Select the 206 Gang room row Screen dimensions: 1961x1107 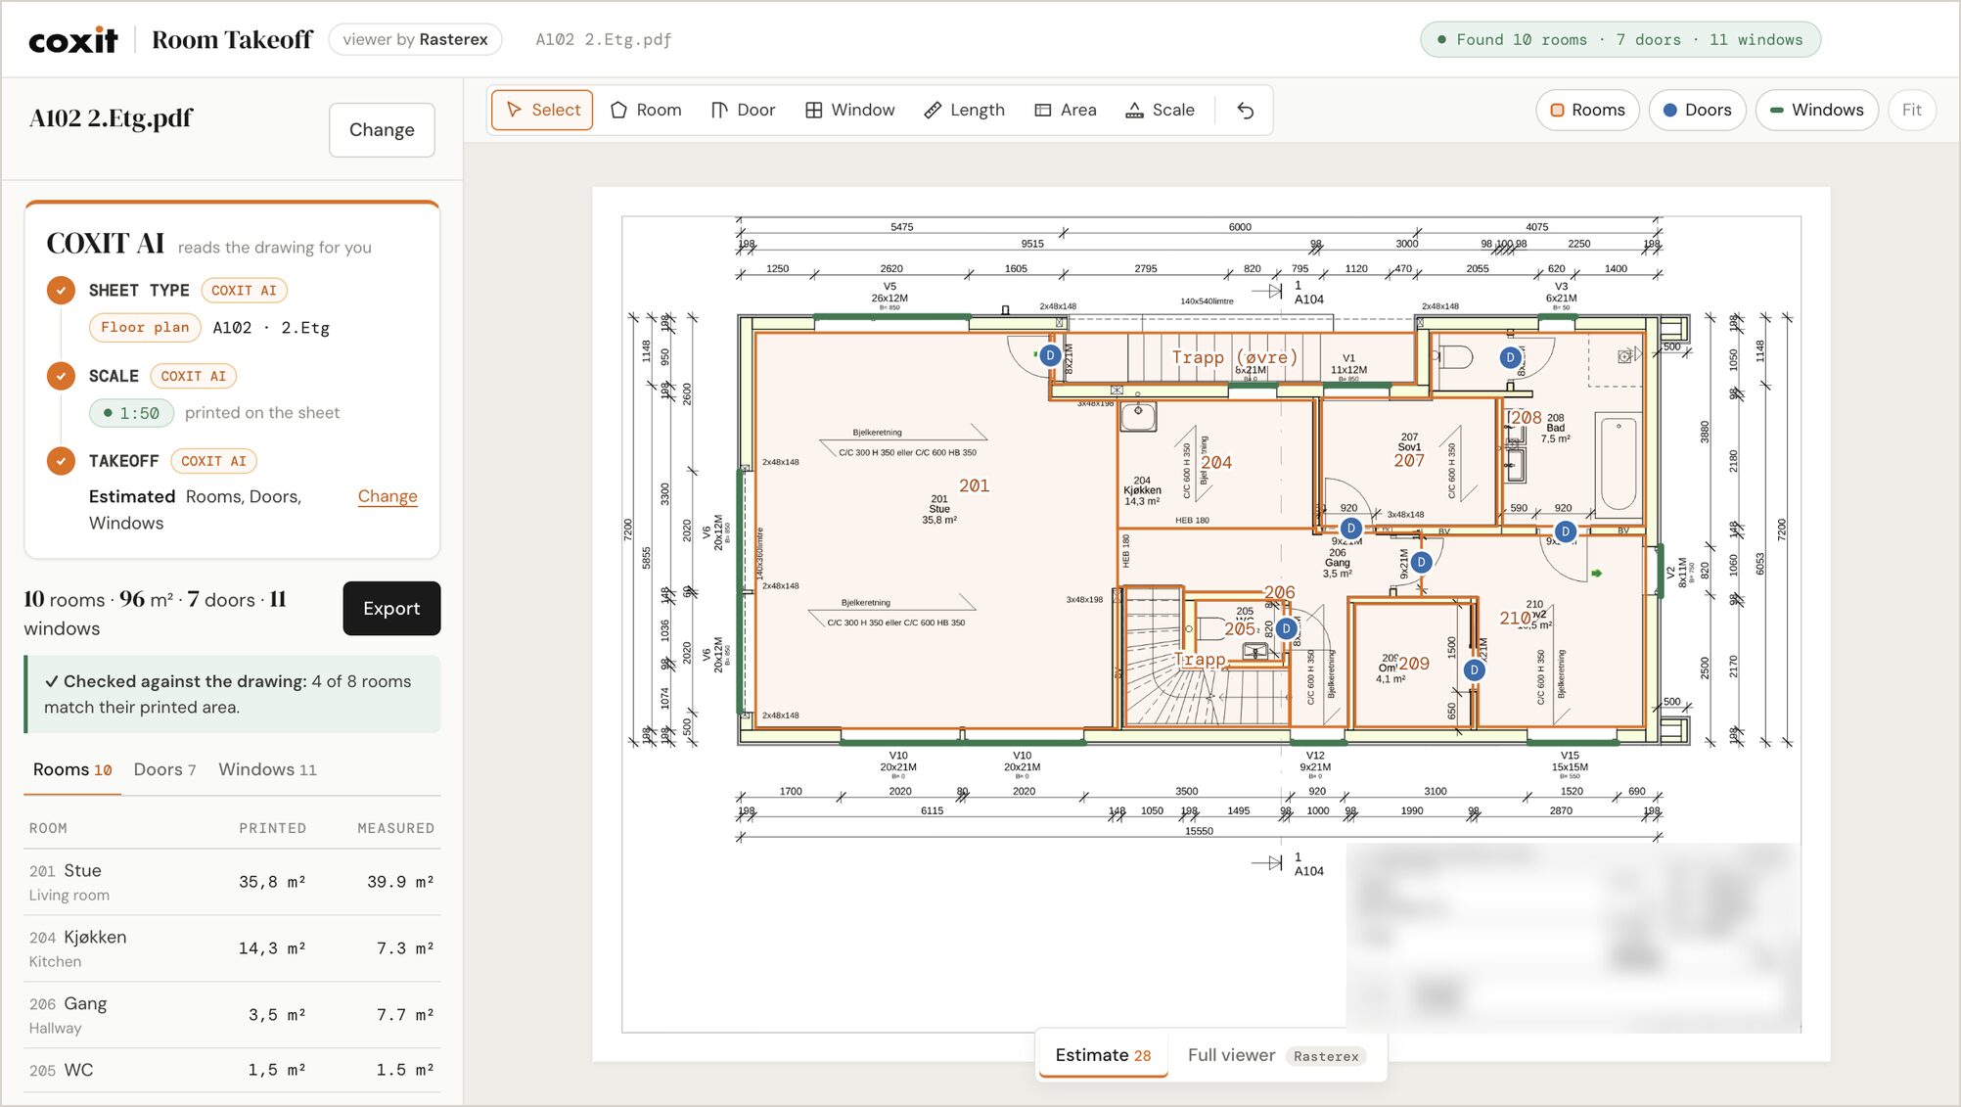point(232,1015)
